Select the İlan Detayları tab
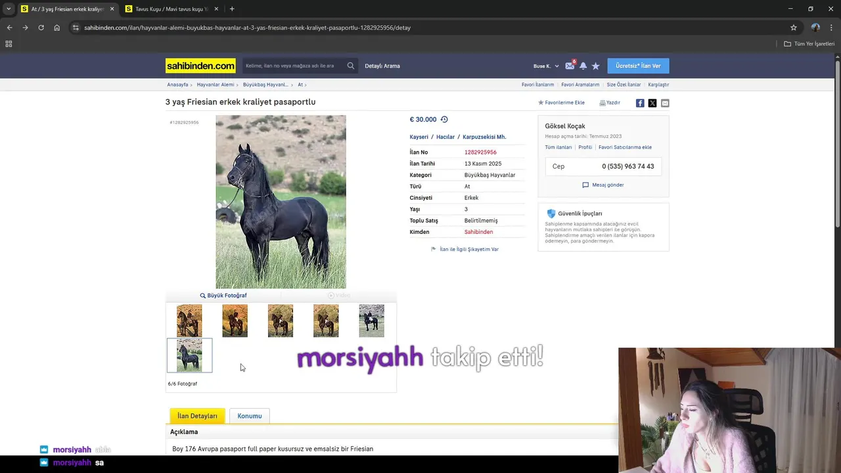Viewport: 841px width, 473px height. tap(197, 416)
